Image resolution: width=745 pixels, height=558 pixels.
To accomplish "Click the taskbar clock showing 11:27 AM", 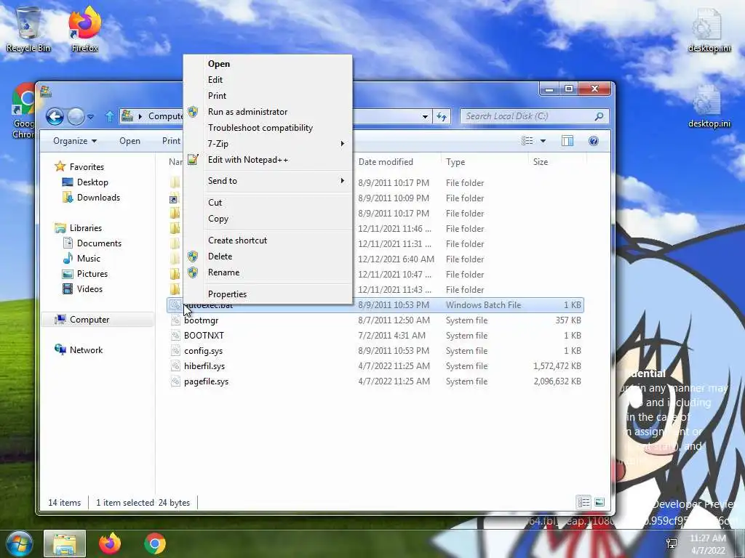I will coord(708,544).
